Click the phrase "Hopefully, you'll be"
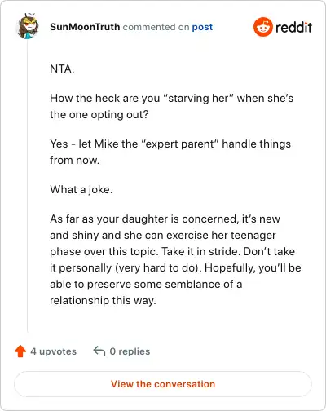 pos(253,267)
